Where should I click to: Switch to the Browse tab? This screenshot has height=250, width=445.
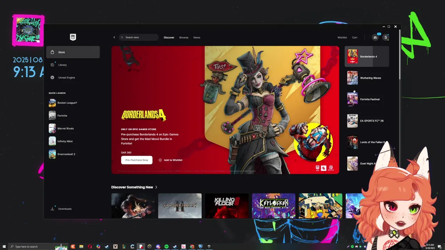(x=184, y=37)
